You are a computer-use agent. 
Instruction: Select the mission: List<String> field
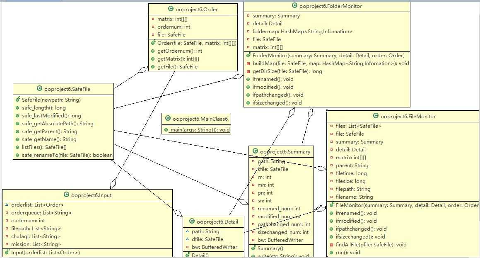pos(36,244)
